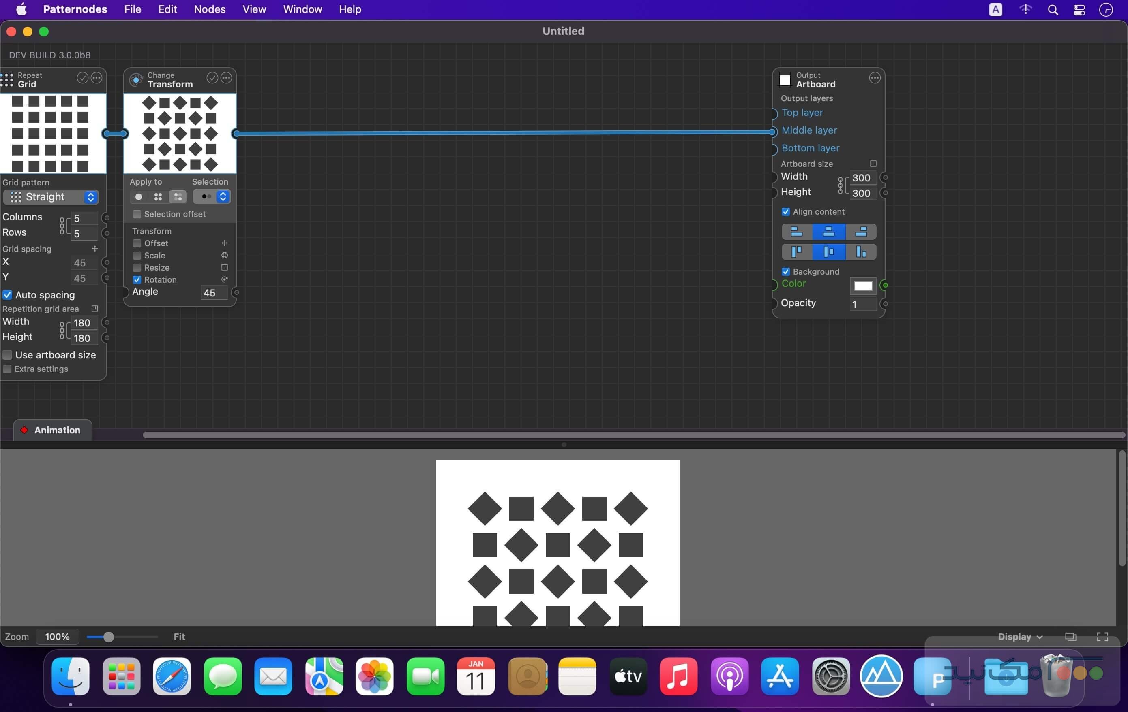Open Artboard node's ellipsis options icon
The image size is (1128, 712).
[x=874, y=78]
